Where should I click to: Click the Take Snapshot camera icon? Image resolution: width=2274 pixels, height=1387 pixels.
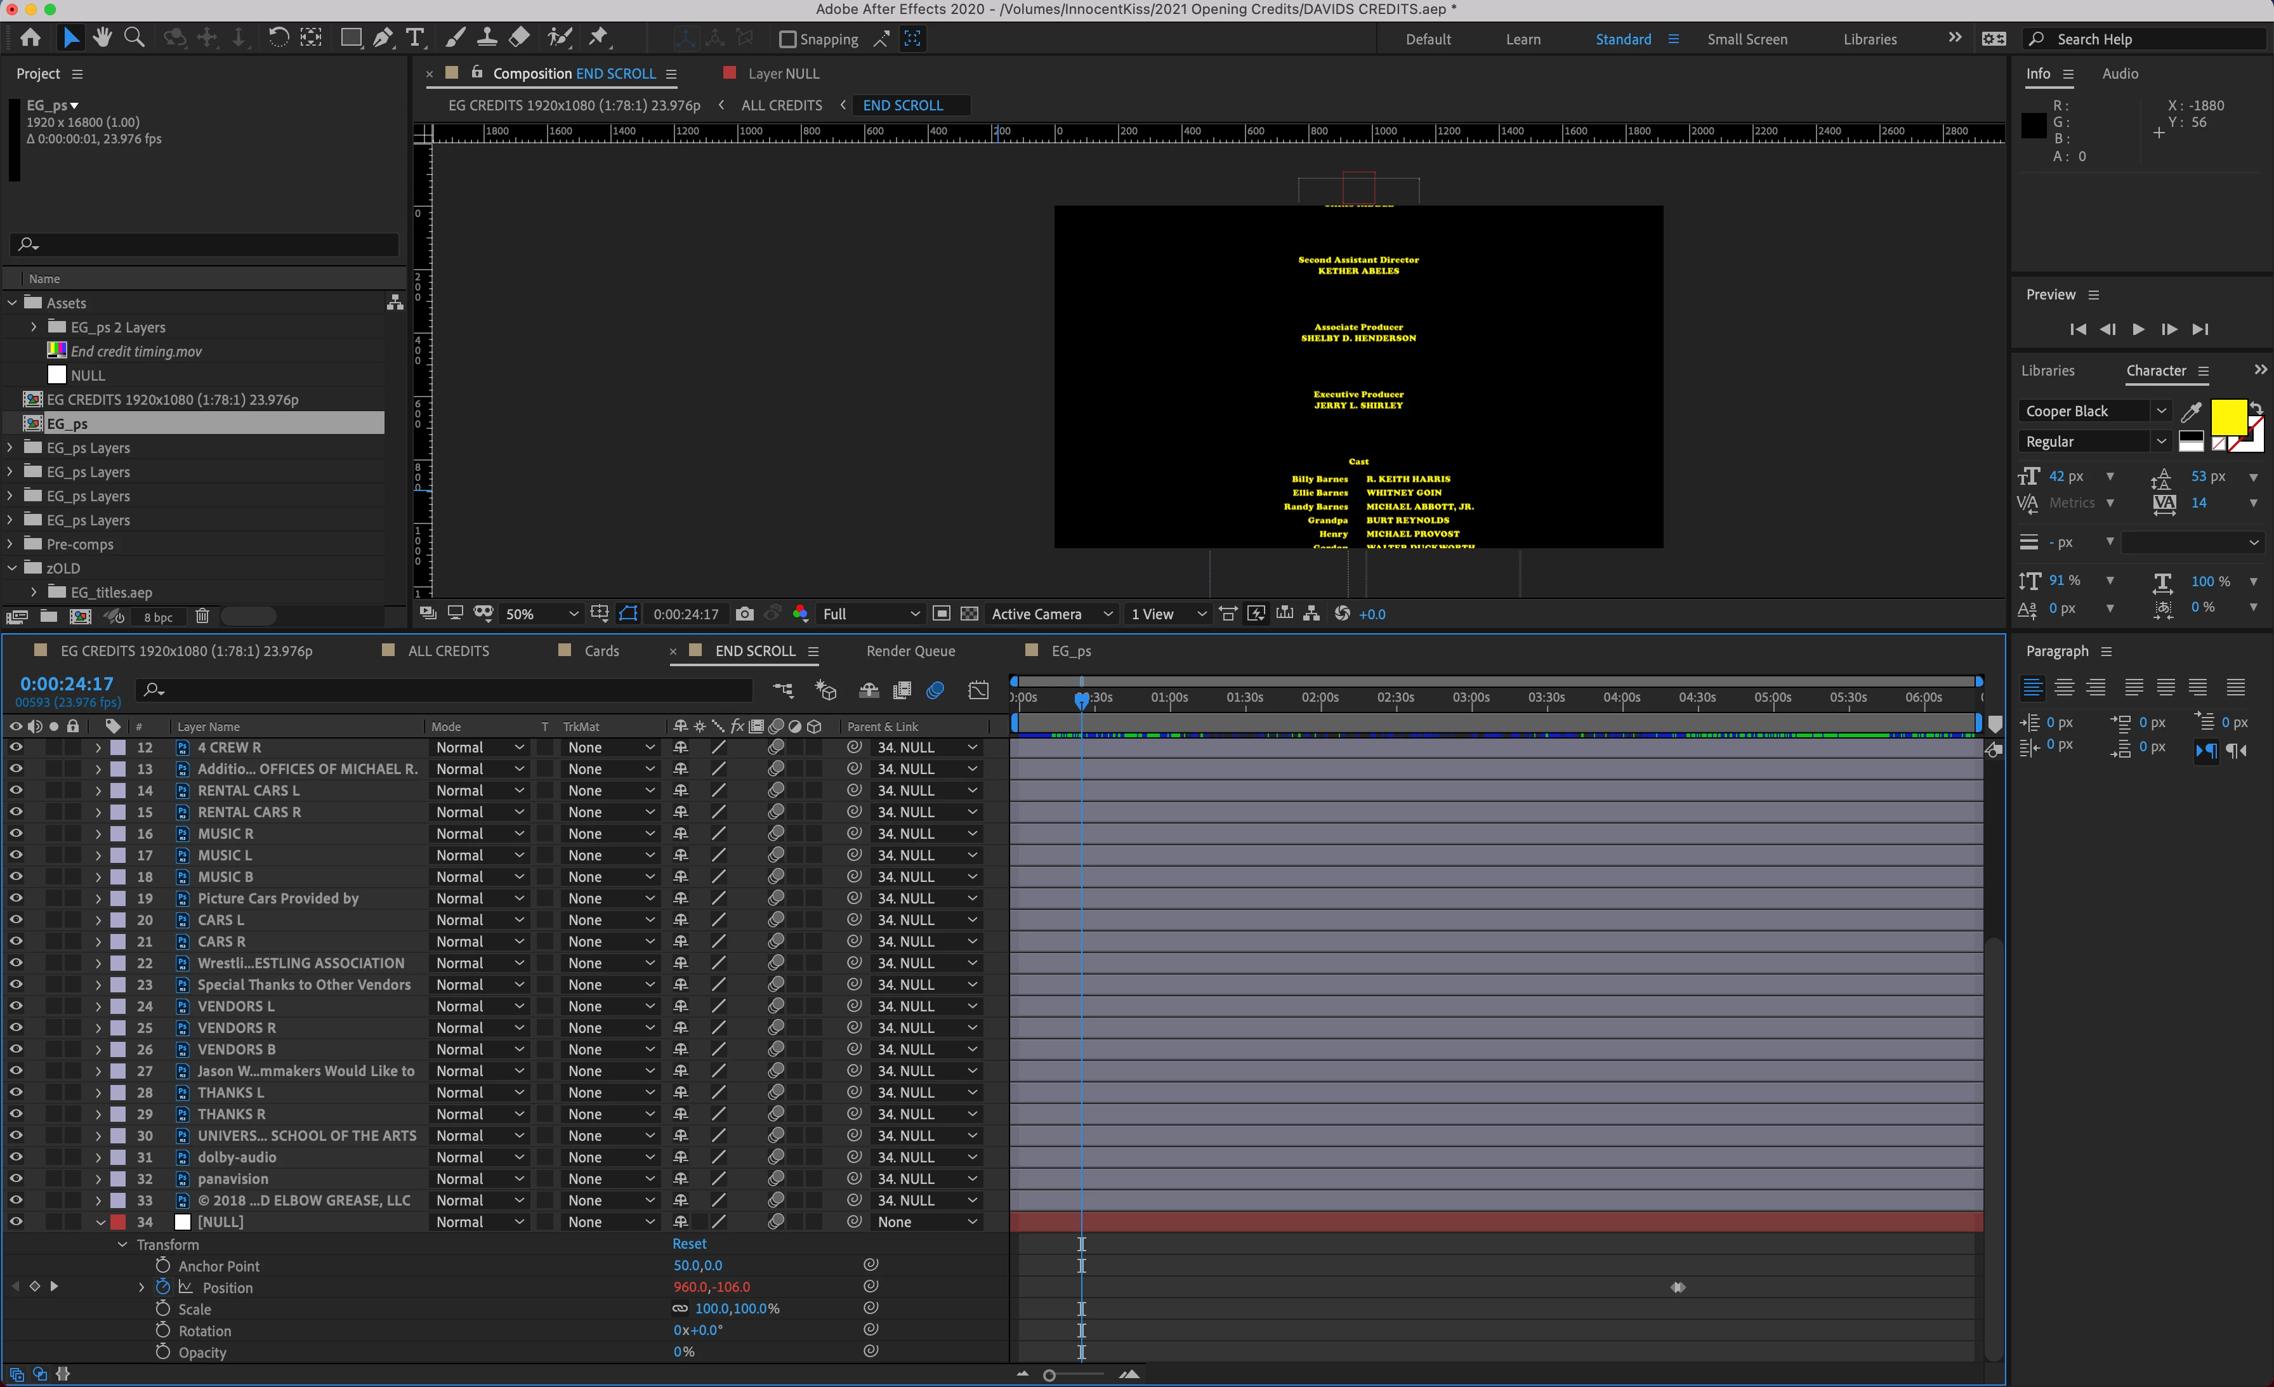point(745,614)
